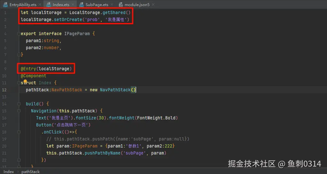Image resolution: width=327 pixels, height=174 pixels.
Task: Click param1:string on line 5
Action: (43, 41)
